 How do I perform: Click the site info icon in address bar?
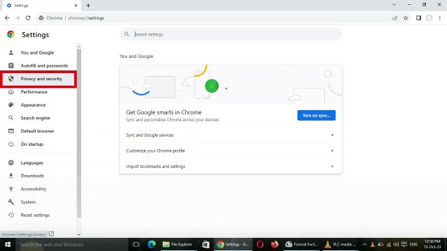click(x=41, y=18)
